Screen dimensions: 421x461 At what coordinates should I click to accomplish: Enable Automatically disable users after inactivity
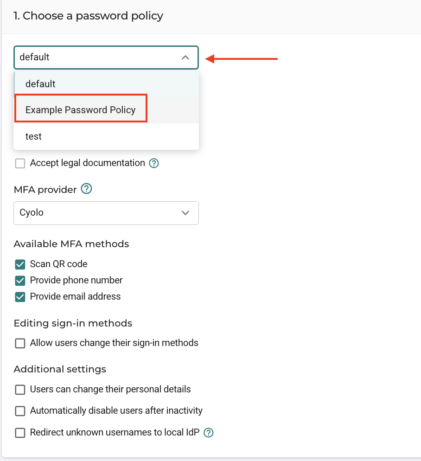click(20, 411)
